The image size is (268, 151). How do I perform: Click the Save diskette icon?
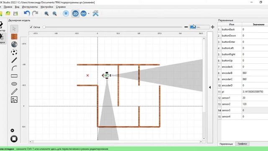[x=15, y=13]
